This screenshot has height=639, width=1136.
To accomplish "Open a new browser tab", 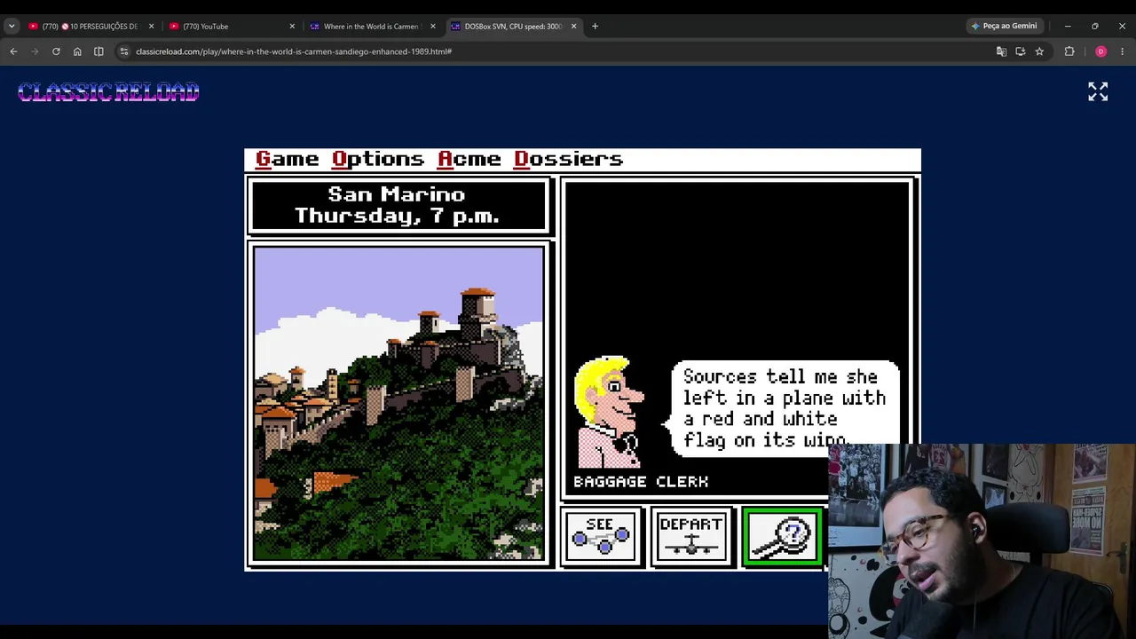I will coord(595,27).
